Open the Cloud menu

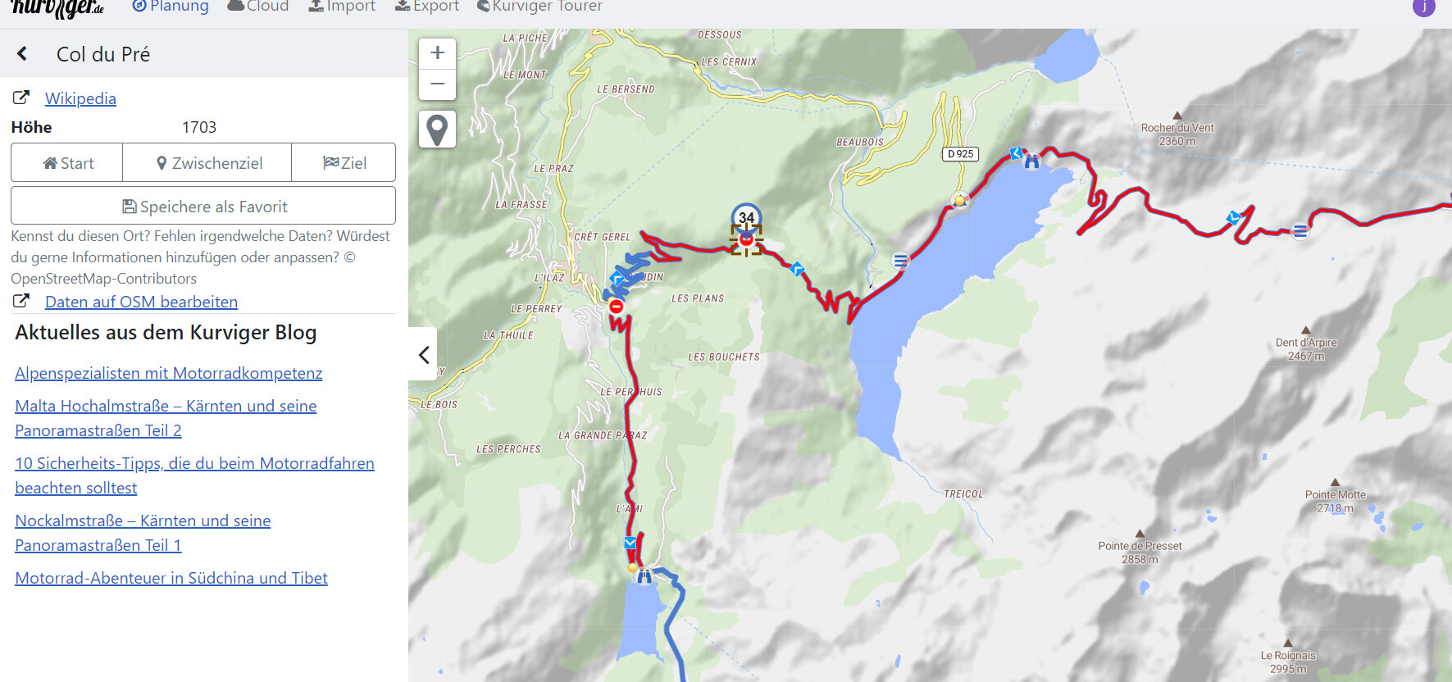(258, 7)
